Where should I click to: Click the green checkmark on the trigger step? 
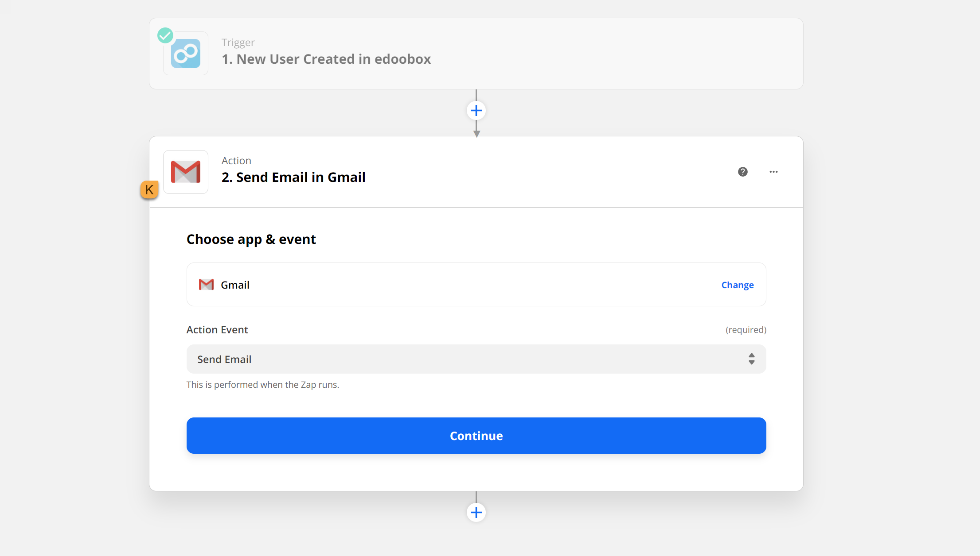click(x=165, y=35)
